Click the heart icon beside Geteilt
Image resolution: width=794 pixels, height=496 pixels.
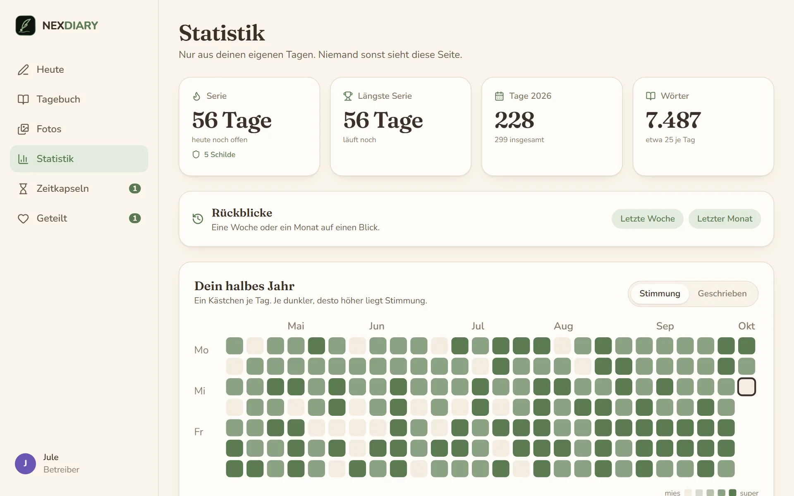point(23,218)
